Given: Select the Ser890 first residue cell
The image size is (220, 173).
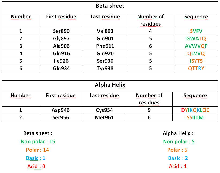Looking at the screenshot, I should (x=61, y=31).
